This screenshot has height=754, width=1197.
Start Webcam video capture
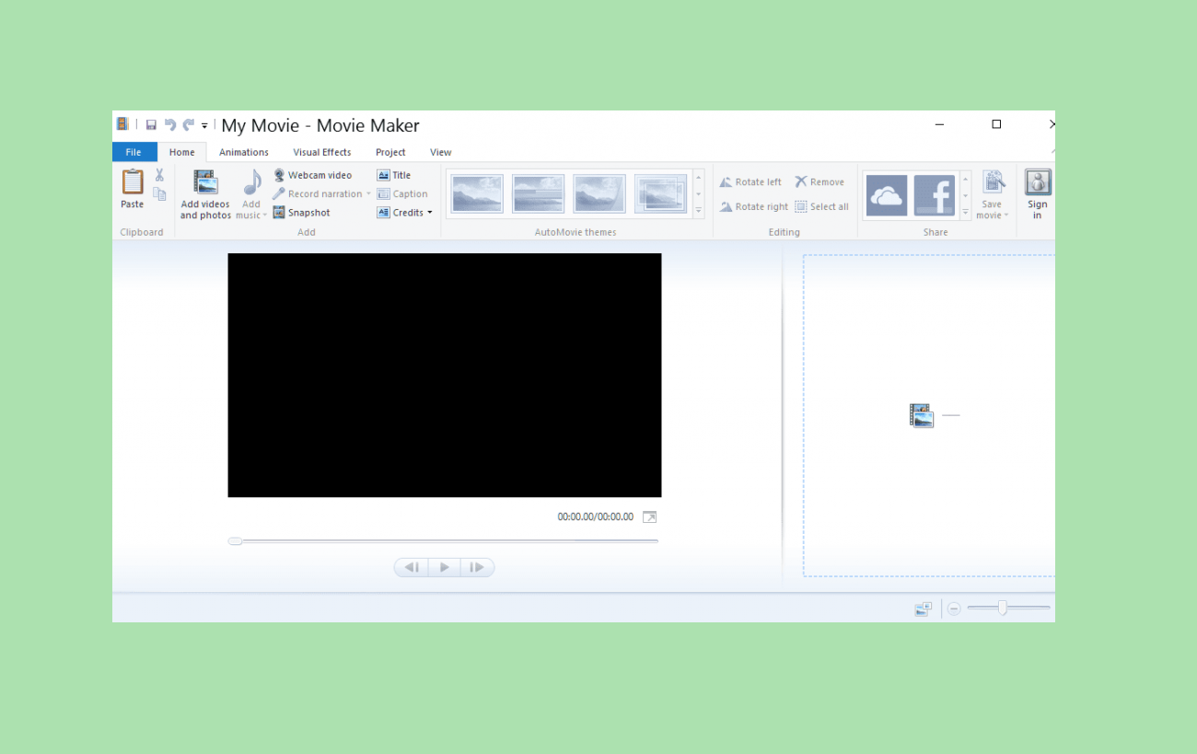coord(312,175)
